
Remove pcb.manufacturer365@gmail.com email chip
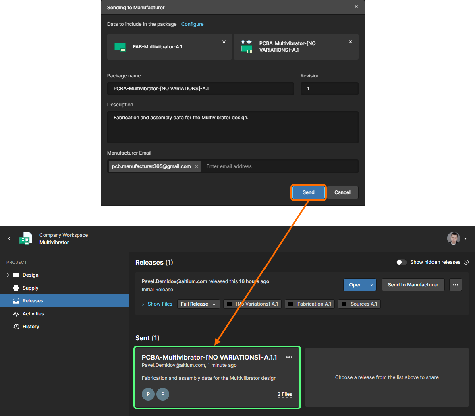coord(197,166)
